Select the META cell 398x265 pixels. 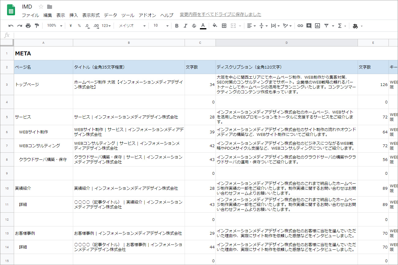tap(43, 54)
